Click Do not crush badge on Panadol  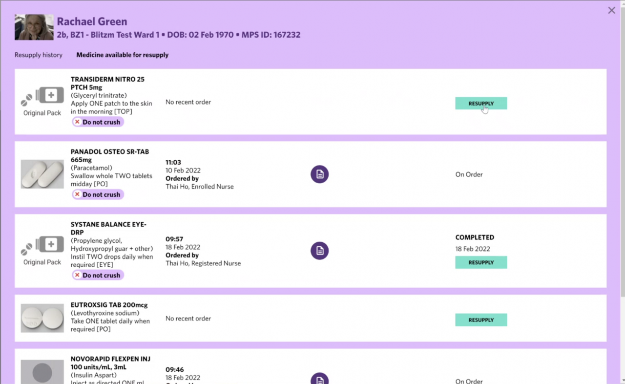click(x=98, y=194)
